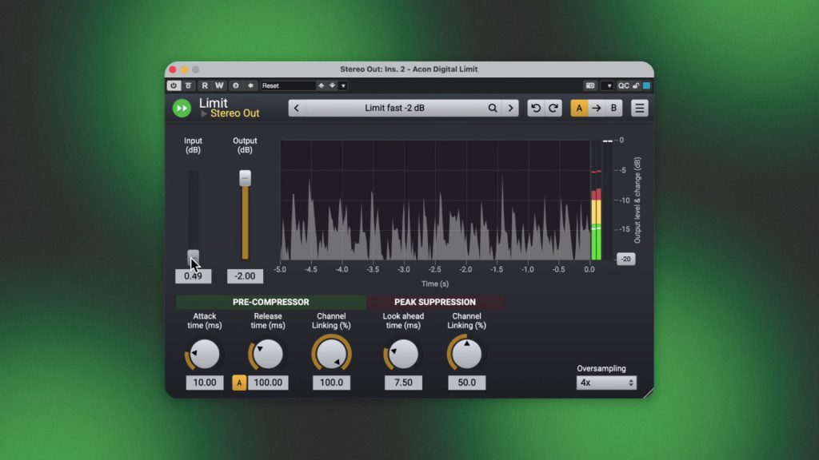
Task: Open the Oversampling dropdown
Action: (606, 383)
